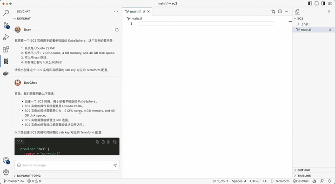Screen dimensions: 335x184
Task: Toggle primary side bar layout button
Action: [310, 3]
